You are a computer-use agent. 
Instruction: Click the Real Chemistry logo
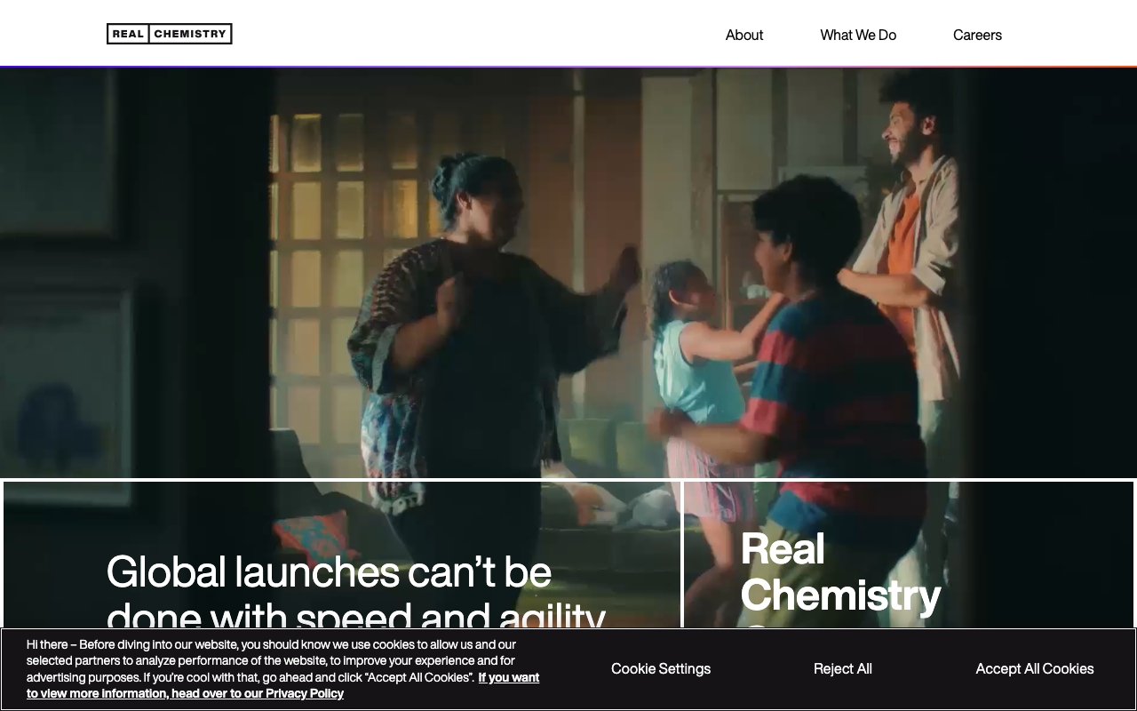(x=169, y=34)
